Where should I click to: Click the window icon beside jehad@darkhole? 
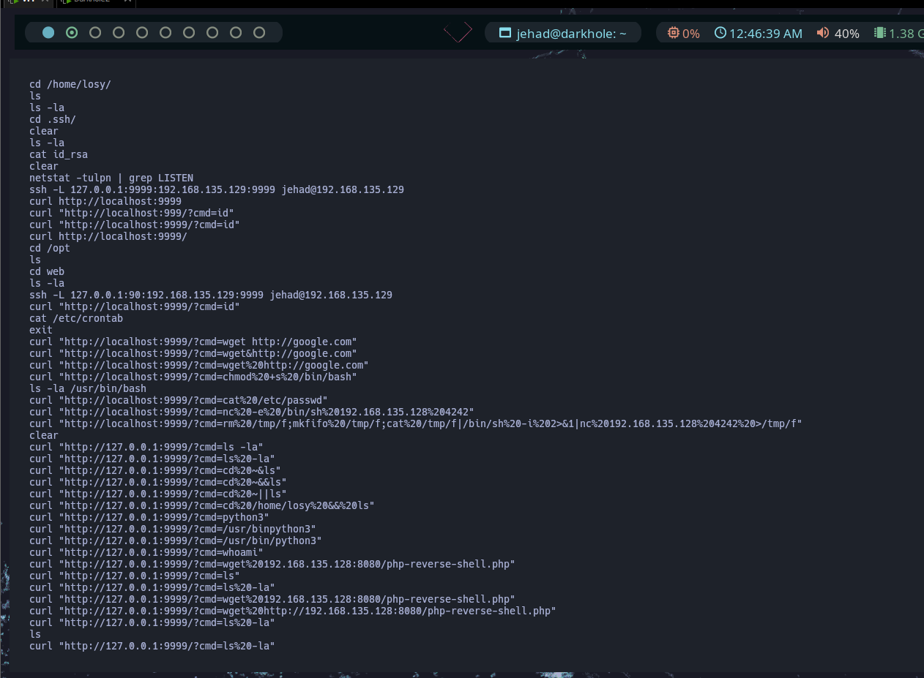[504, 33]
